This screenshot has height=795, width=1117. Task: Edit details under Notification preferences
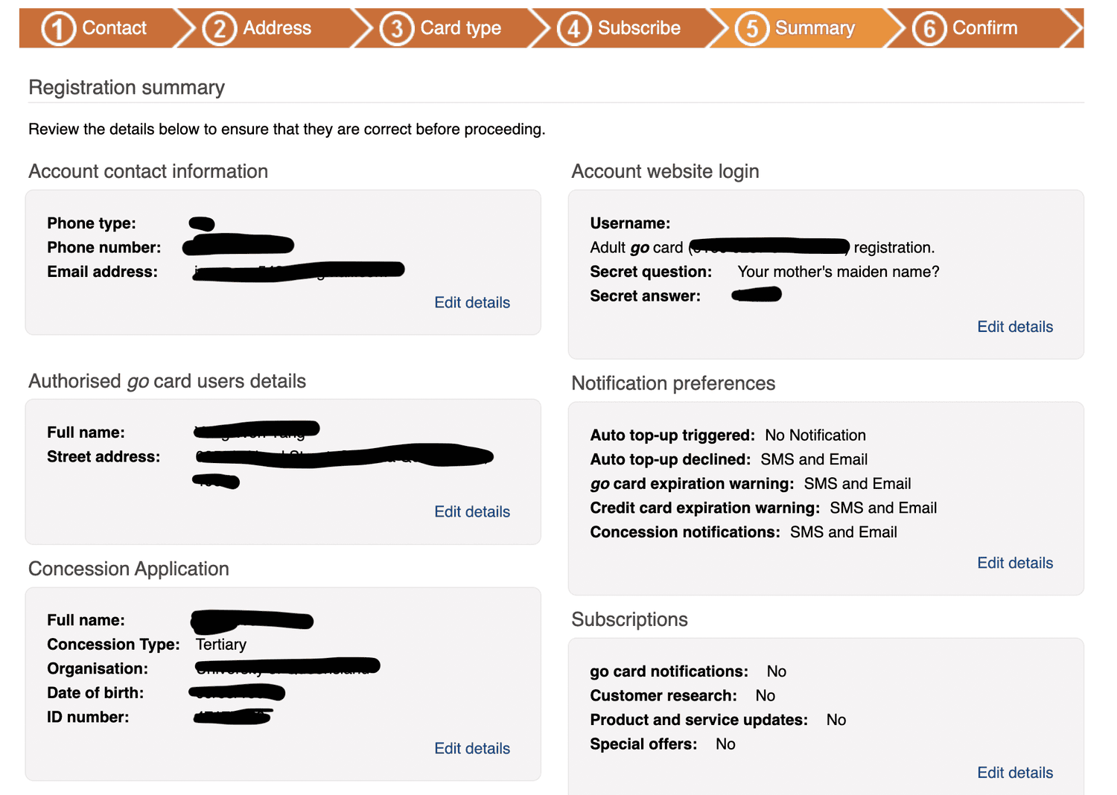click(x=1015, y=563)
